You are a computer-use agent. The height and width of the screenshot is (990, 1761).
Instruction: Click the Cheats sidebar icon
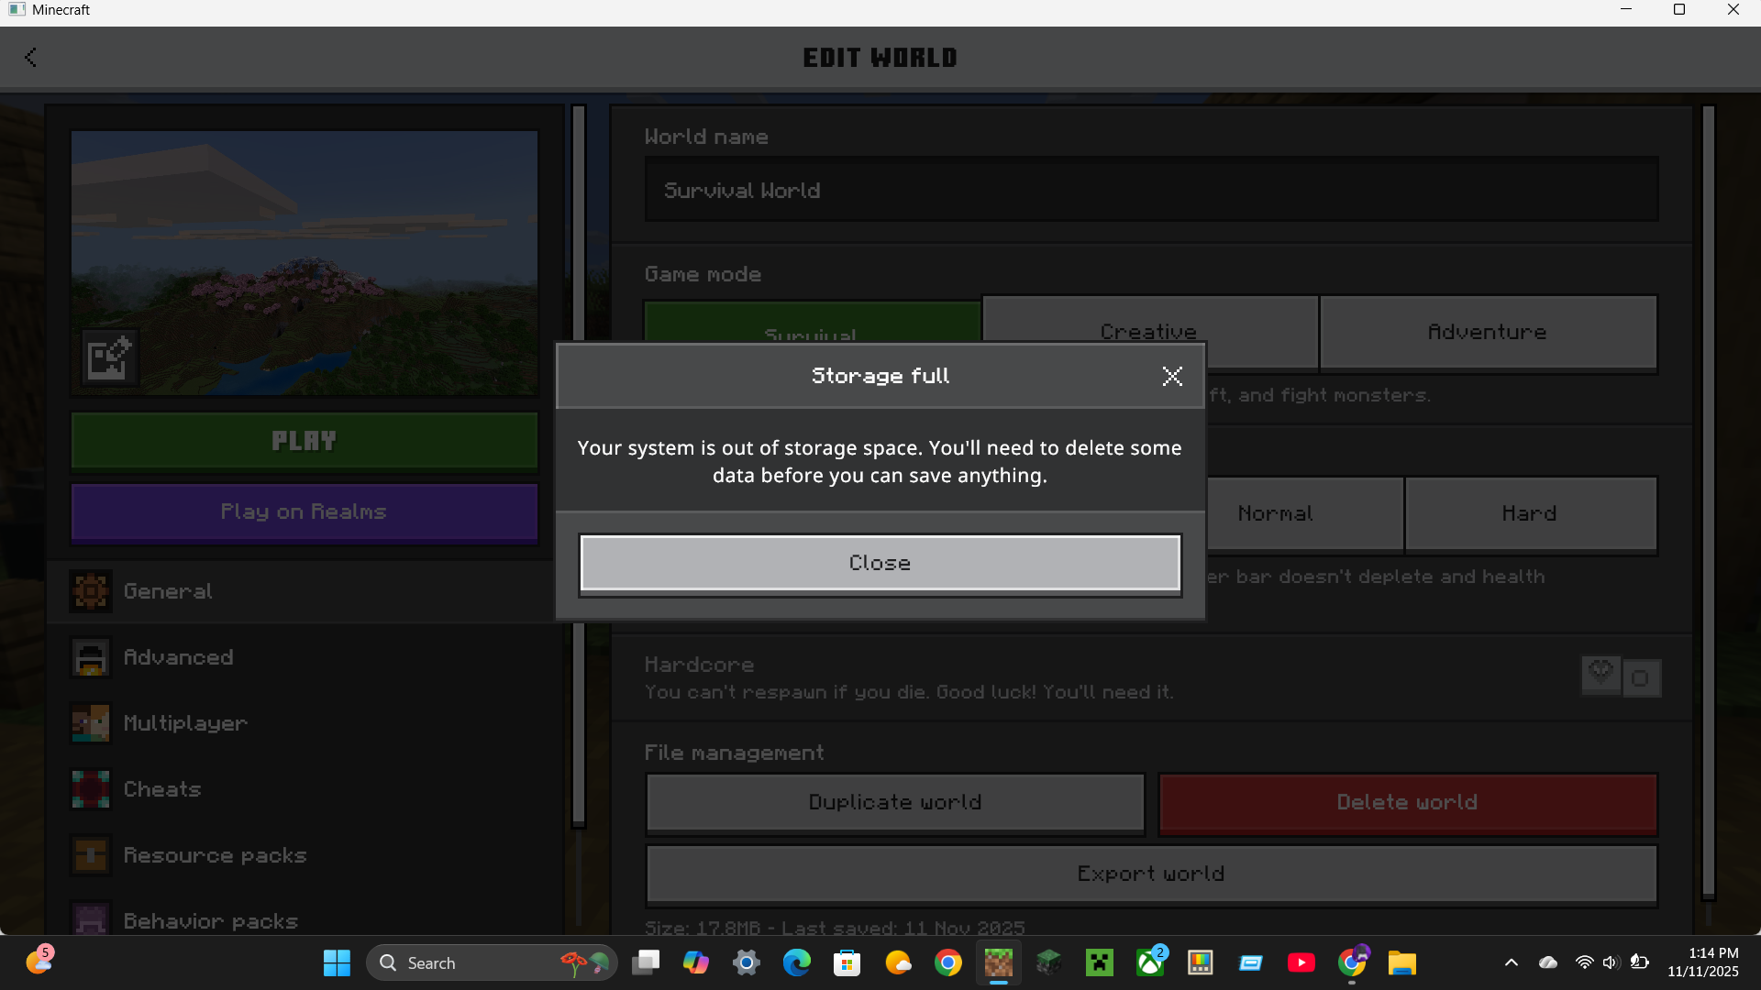tap(91, 790)
